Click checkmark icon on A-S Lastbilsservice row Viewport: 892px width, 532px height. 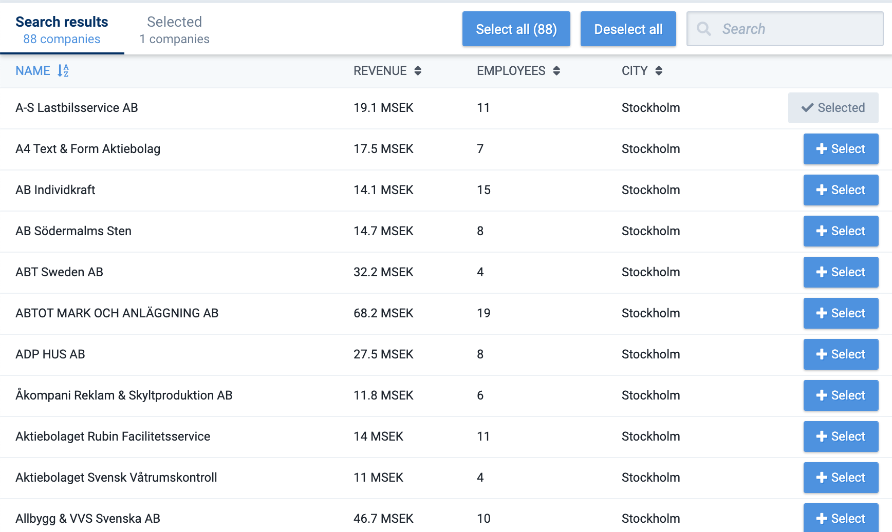click(807, 108)
